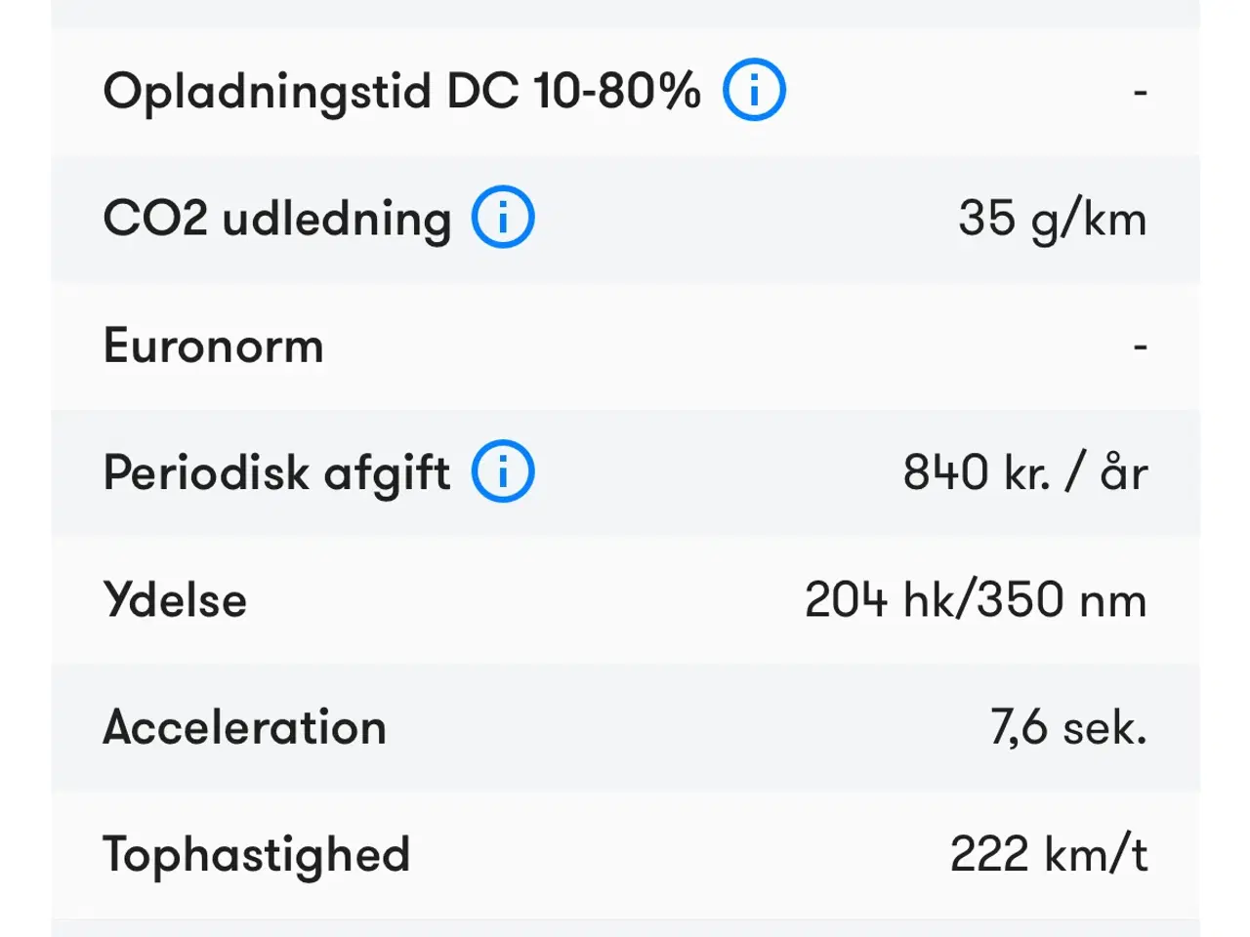
Task: Show info for Periodisk afgift
Action: click(503, 471)
